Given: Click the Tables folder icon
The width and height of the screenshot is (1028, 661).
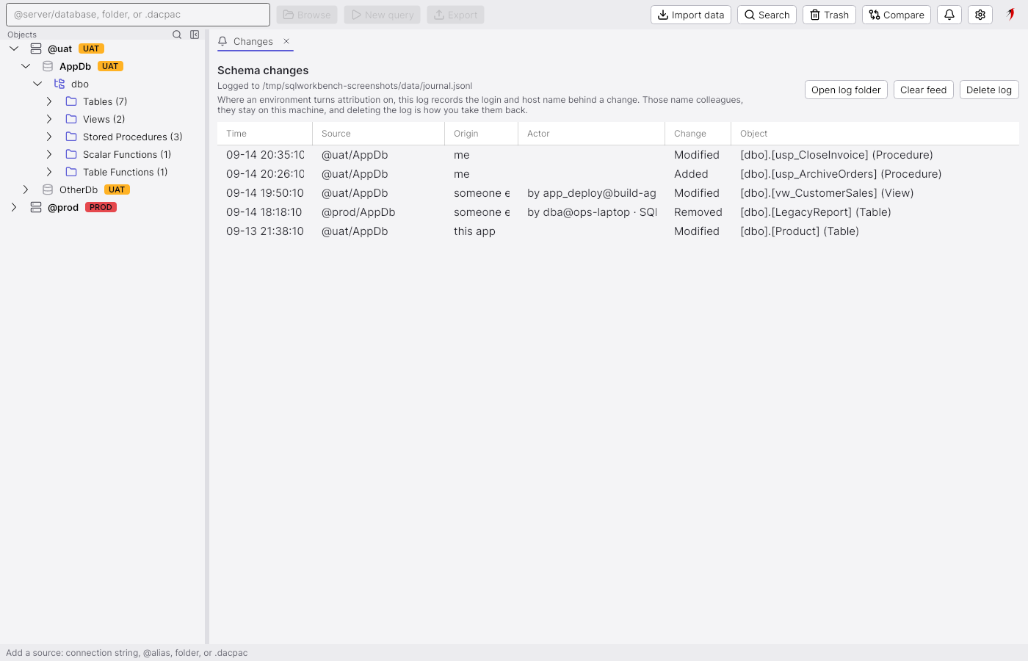Looking at the screenshot, I should pyautogui.click(x=71, y=101).
